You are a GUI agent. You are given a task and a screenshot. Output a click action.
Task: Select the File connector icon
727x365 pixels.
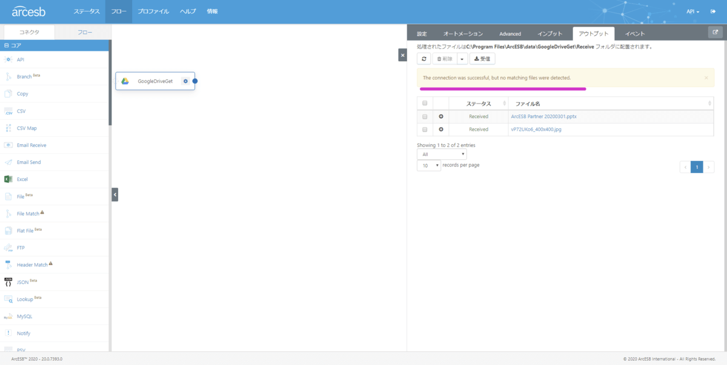coord(8,197)
